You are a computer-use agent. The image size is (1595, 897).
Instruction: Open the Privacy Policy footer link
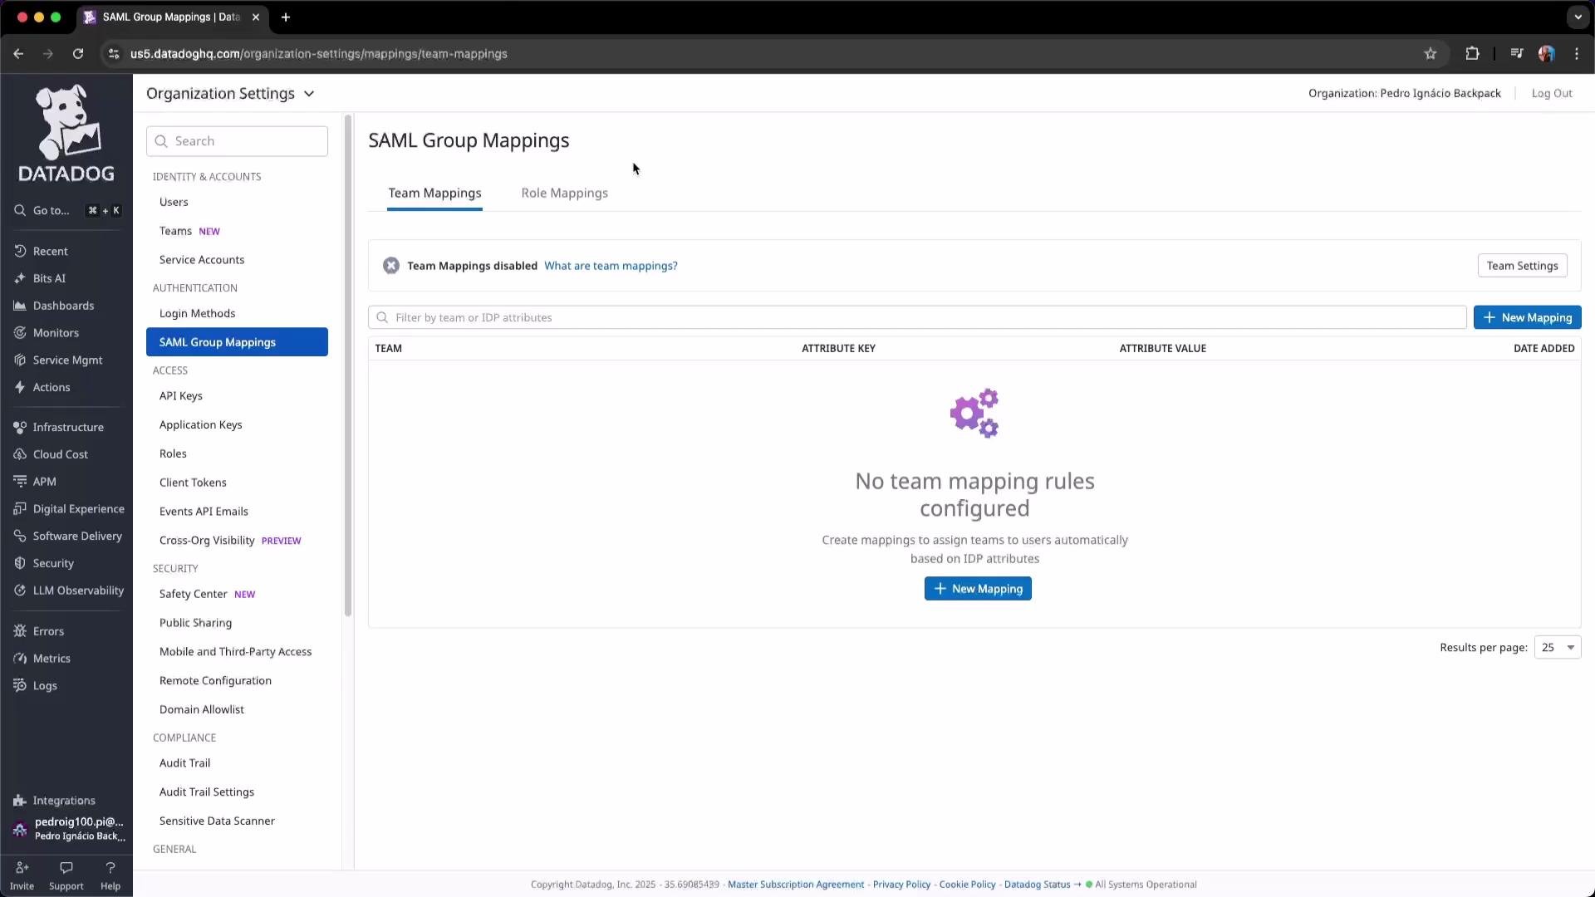point(901,885)
